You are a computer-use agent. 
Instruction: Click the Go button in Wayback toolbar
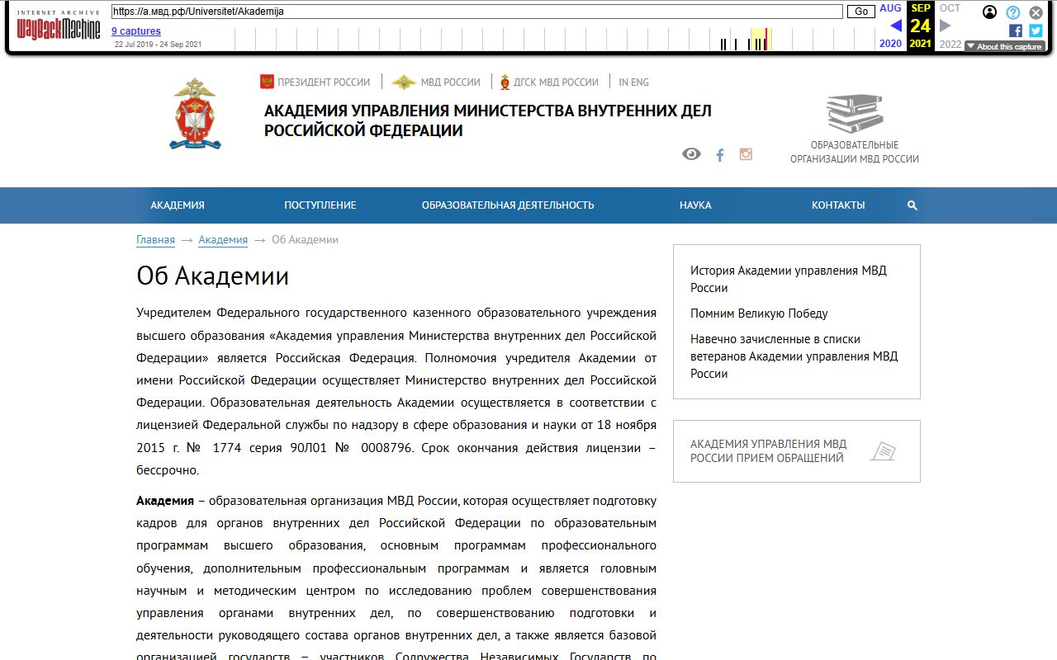pos(861,12)
